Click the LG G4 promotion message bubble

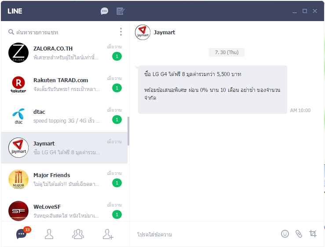tap(212, 90)
